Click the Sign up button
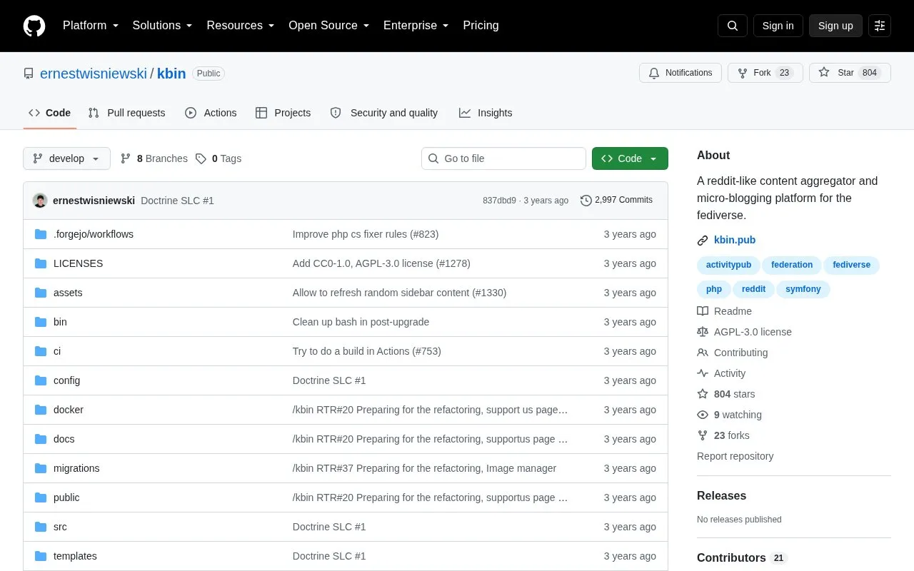The width and height of the screenshot is (914, 571). click(x=835, y=26)
